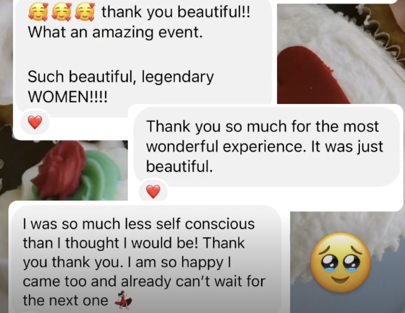The height and width of the screenshot is (313, 405).
Task: Click the text 'wonderful experience. It was just'
Action: coord(264,147)
